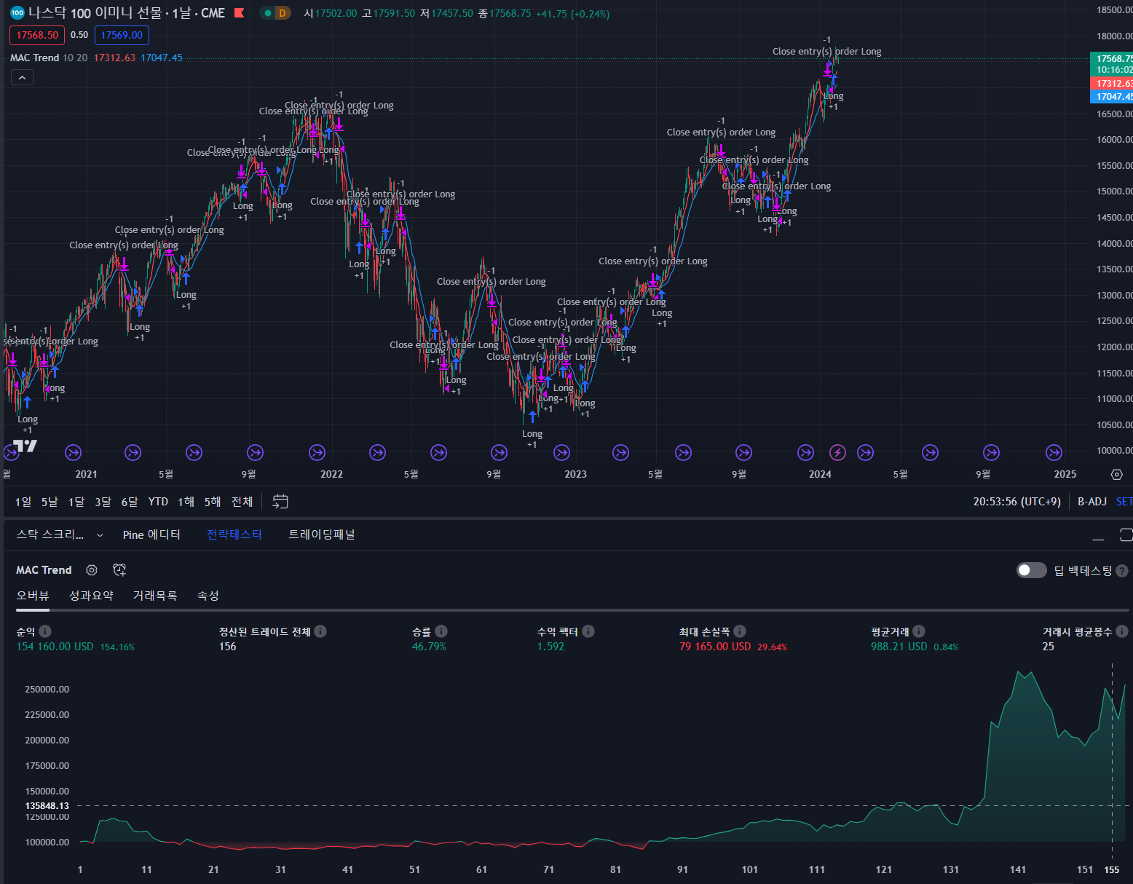1133x884 pixels.
Task: Toggle the SET settlement option
Action: click(x=1124, y=502)
